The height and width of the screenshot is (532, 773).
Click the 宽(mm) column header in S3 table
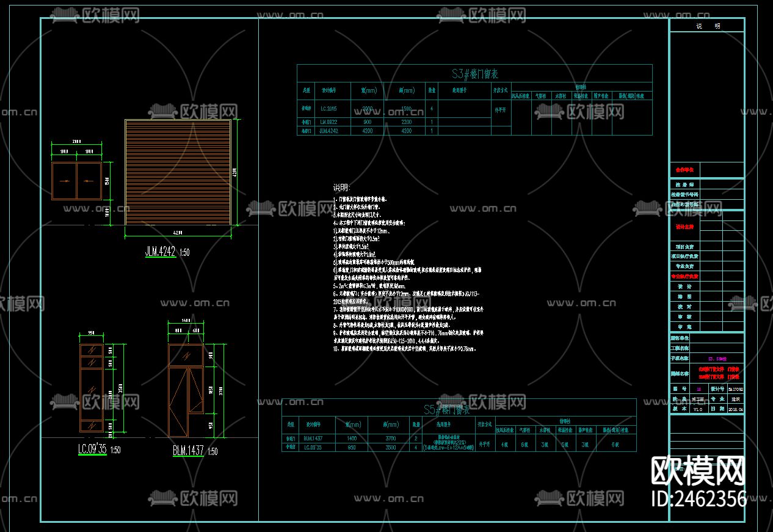pyautogui.click(x=369, y=90)
